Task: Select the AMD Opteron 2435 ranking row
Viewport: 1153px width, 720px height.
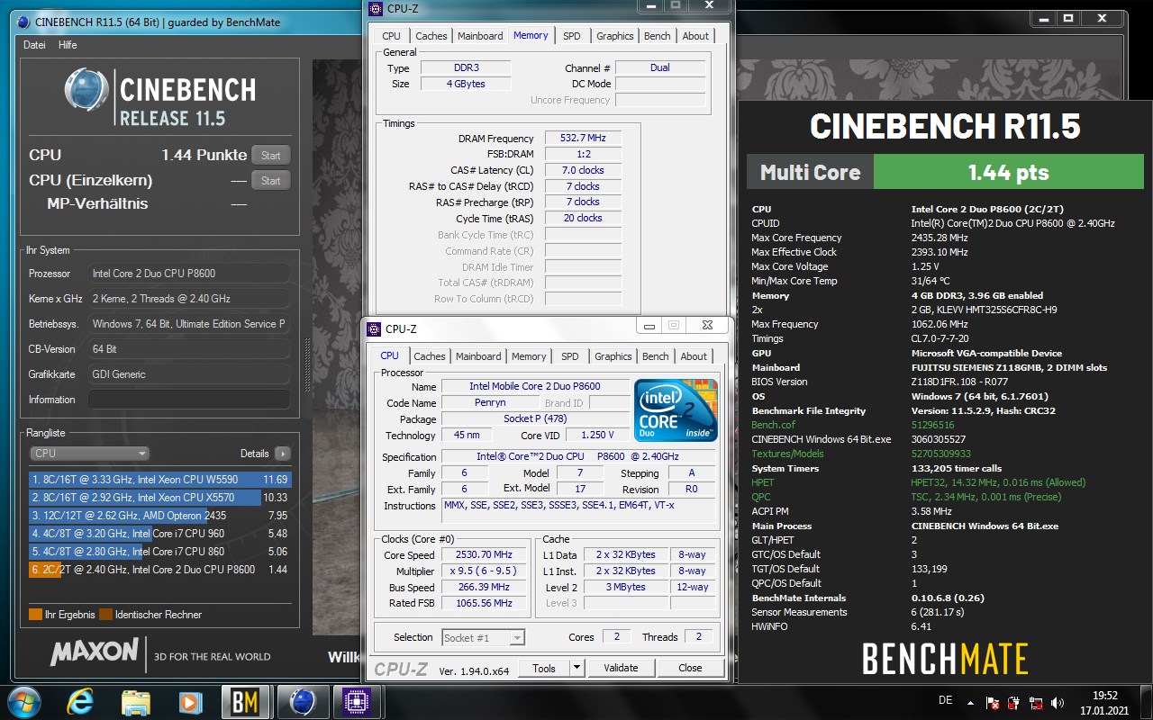Action: pos(160,516)
